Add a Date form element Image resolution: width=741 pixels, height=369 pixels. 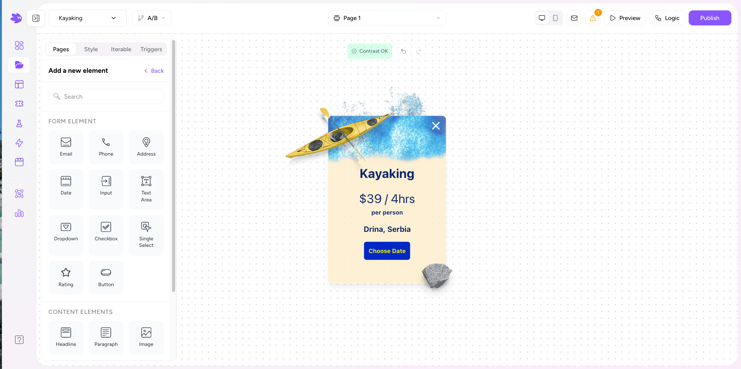tap(66, 189)
